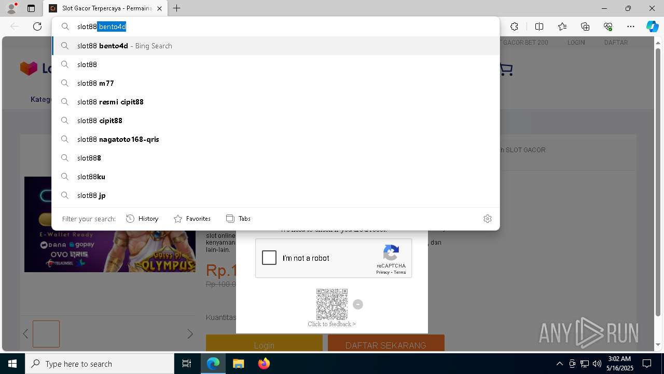
Task: Select the Slot Gacor Terpercaya tab
Action: tap(105, 8)
